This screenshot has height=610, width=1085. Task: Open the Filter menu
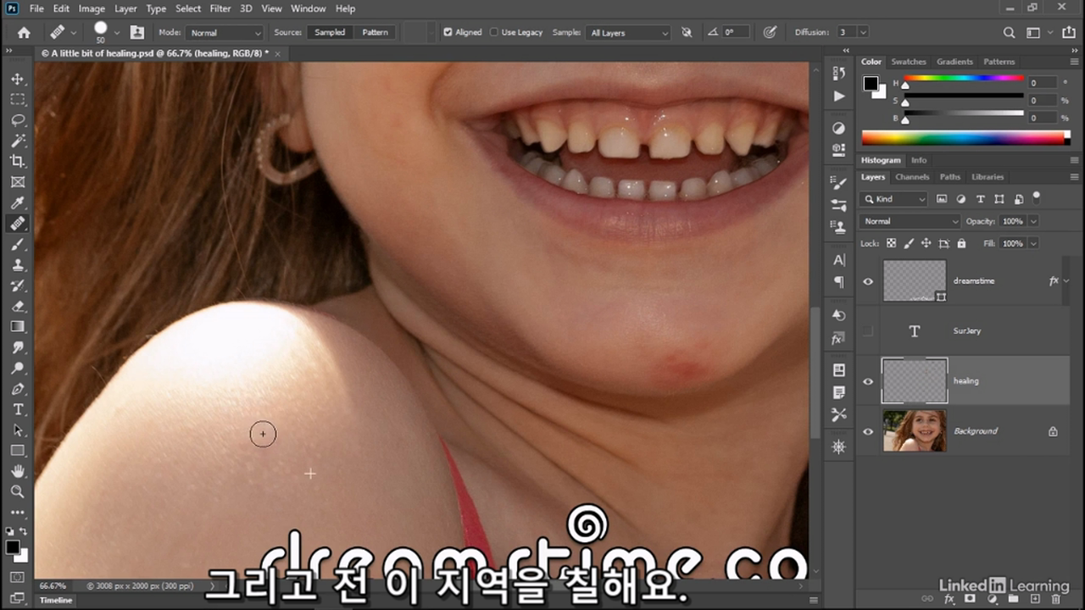(x=220, y=8)
